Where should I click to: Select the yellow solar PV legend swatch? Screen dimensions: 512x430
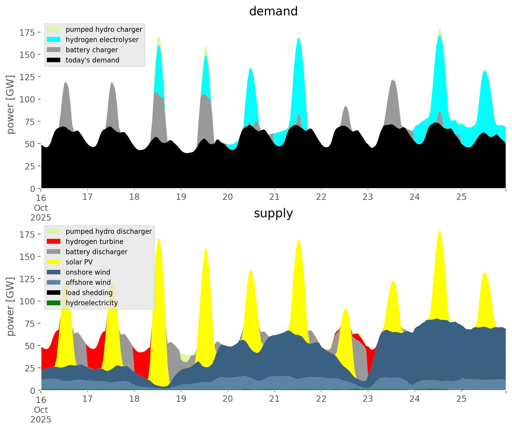click(x=54, y=262)
